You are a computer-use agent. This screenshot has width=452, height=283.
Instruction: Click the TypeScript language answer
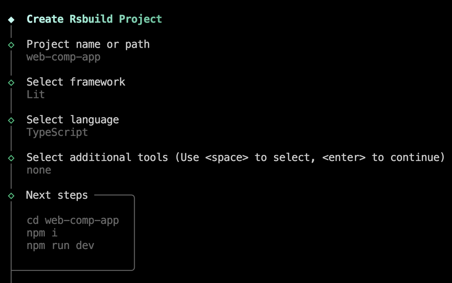coord(57,132)
